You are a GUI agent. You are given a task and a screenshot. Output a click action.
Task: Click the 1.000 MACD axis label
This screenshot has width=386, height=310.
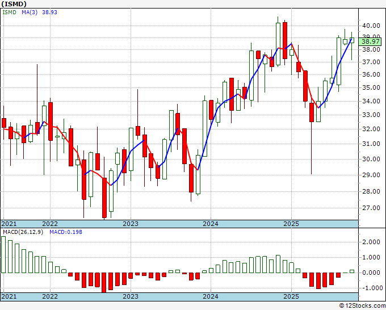click(371, 258)
